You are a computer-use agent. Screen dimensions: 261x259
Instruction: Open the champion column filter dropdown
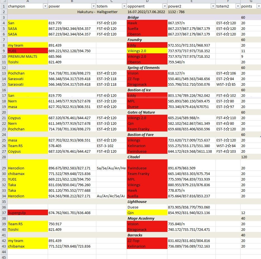(45, 6)
